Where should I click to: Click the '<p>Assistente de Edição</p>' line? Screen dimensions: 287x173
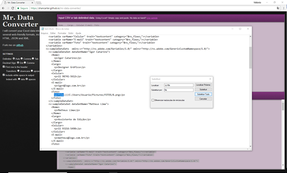click(x=73, y=119)
